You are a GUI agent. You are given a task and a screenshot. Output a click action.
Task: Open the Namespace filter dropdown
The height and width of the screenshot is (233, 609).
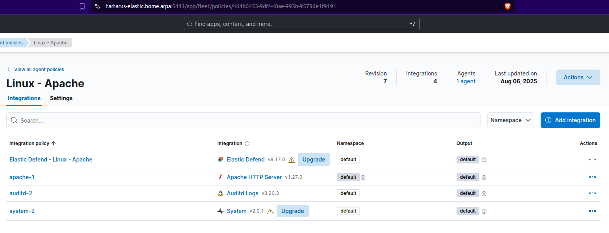pos(510,120)
